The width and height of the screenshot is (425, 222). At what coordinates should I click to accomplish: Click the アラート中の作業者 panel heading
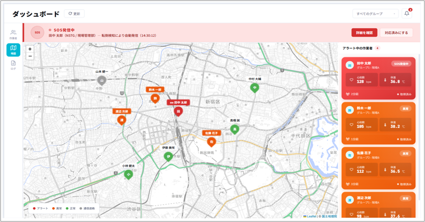[357, 48]
